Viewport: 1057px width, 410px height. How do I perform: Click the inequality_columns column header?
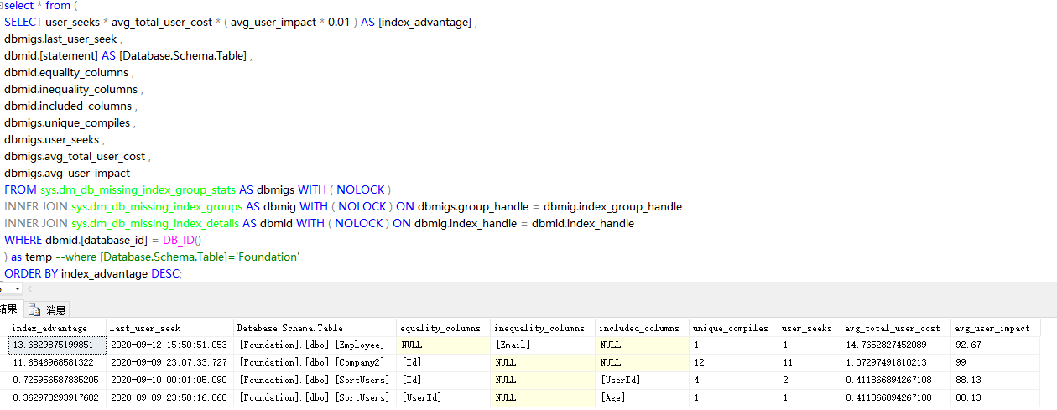click(544, 328)
